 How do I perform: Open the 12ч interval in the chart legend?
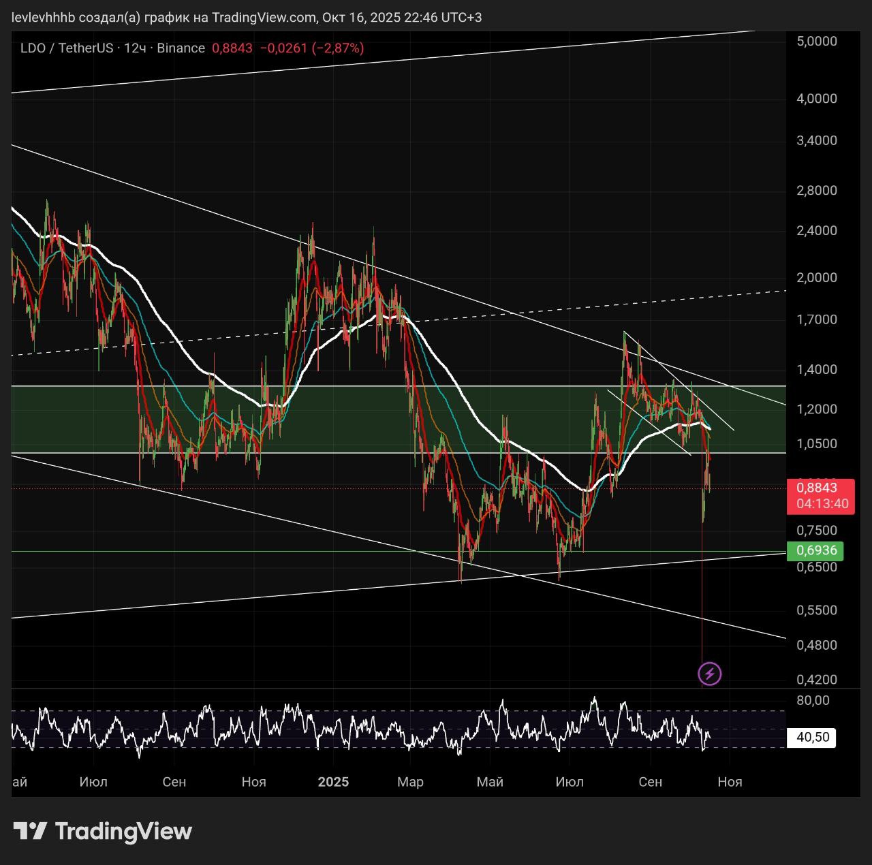pyautogui.click(x=135, y=48)
